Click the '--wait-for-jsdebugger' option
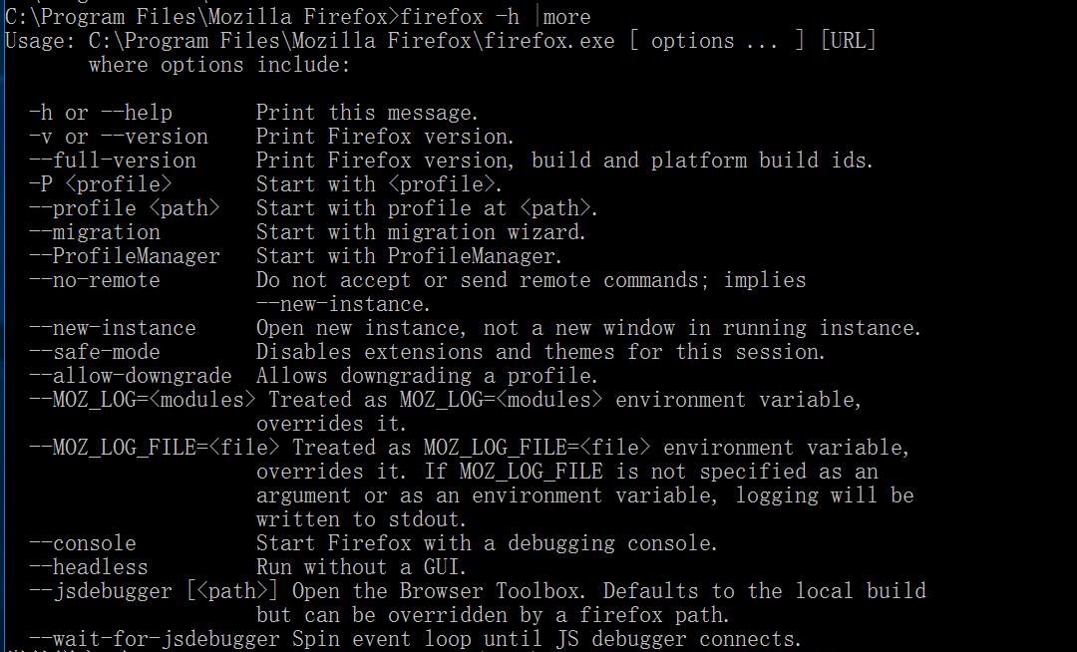 (155, 640)
